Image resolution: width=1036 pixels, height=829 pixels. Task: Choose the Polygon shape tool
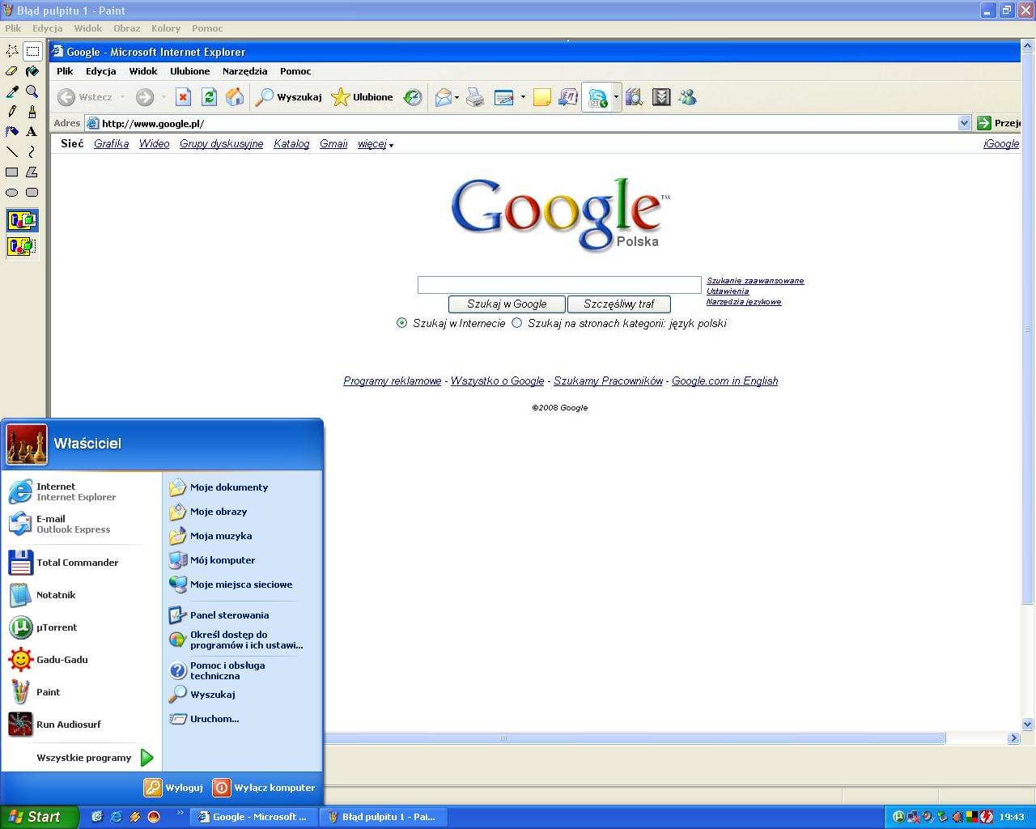[x=32, y=172]
